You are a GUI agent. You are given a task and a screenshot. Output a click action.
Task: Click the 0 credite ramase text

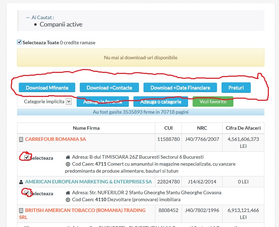tap(78, 43)
